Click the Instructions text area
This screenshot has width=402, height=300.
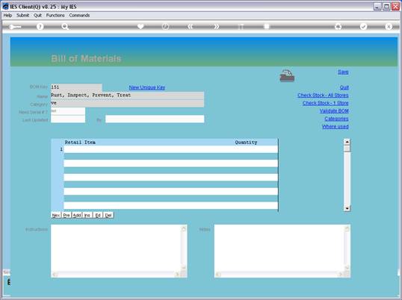116,248
